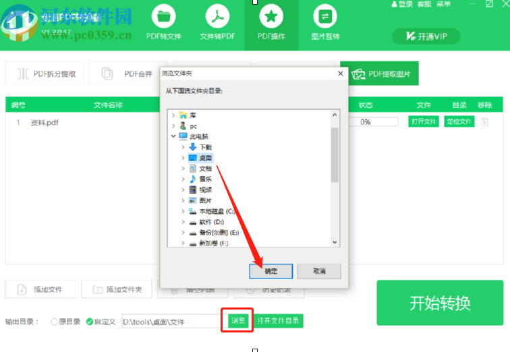Click the 0% progress bar for 资料.pdf
This screenshot has width=510, height=352.
374,121
